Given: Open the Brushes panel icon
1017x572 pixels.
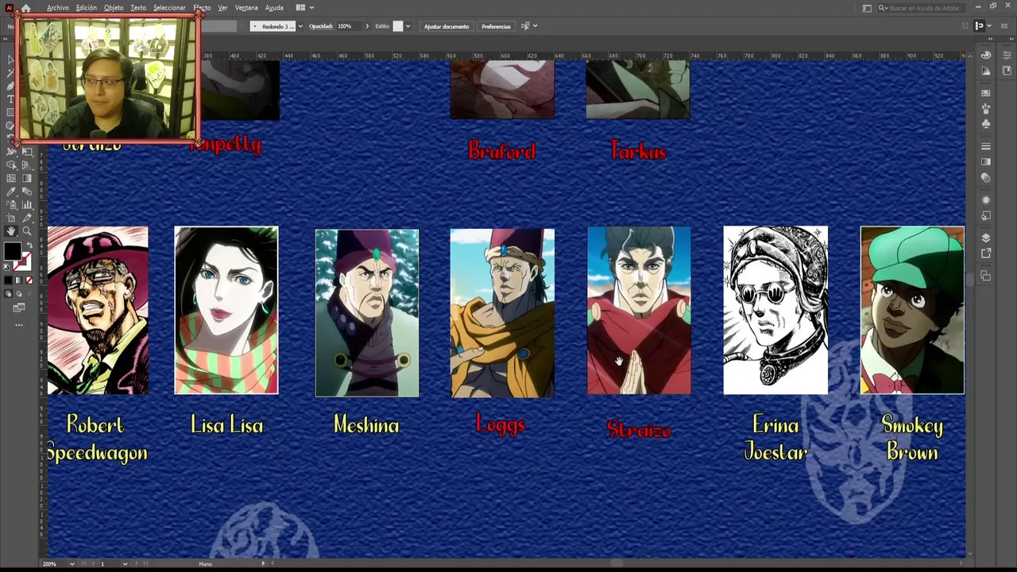Looking at the screenshot, I should tap(986, 107).
